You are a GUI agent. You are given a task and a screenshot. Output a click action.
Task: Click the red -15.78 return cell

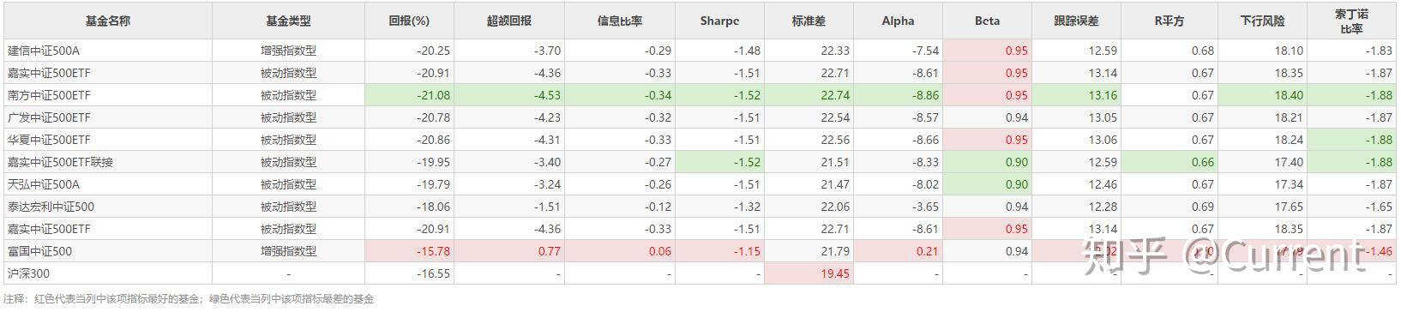tap(409, 251)
